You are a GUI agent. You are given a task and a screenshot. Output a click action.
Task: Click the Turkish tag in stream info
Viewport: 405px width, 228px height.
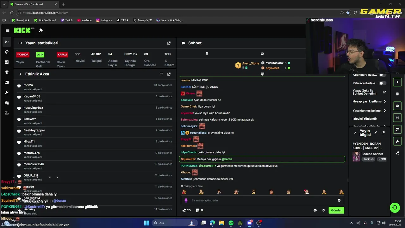coord(368,159)
